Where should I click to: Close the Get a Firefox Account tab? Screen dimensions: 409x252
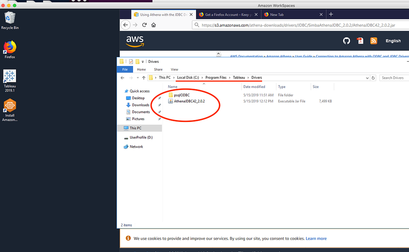tap(256, 15)
